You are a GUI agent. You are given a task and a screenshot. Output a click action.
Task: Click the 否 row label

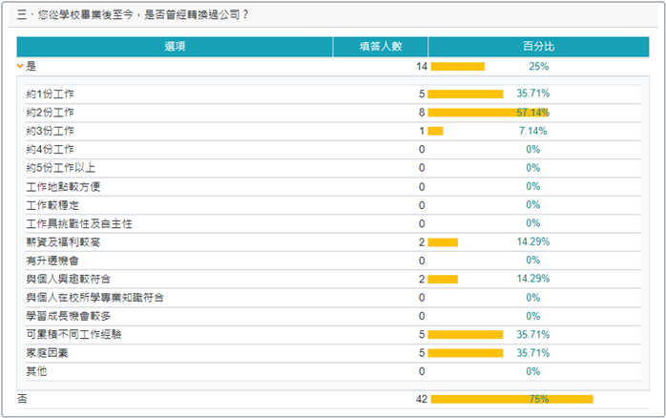point(22,399)
